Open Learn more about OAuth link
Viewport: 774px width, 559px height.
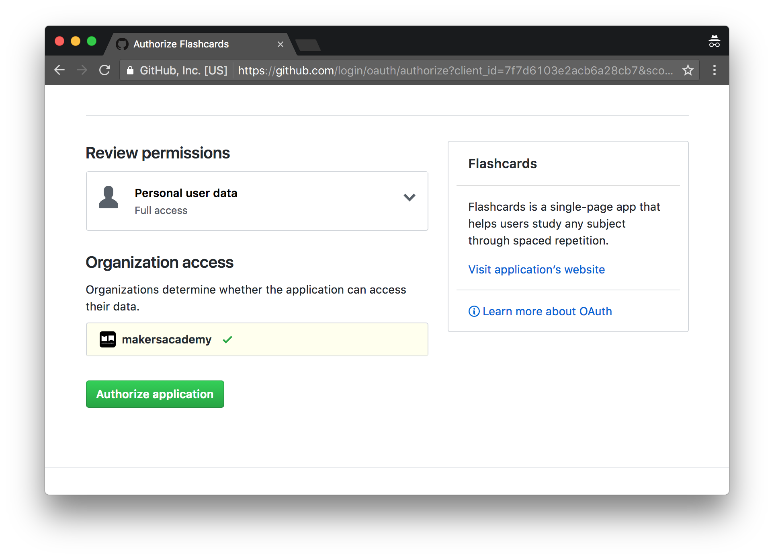[x=547, y=311]
